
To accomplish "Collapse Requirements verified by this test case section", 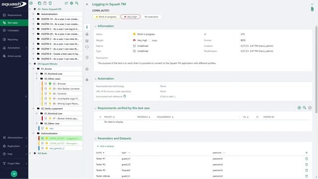I will coord(95,108).
